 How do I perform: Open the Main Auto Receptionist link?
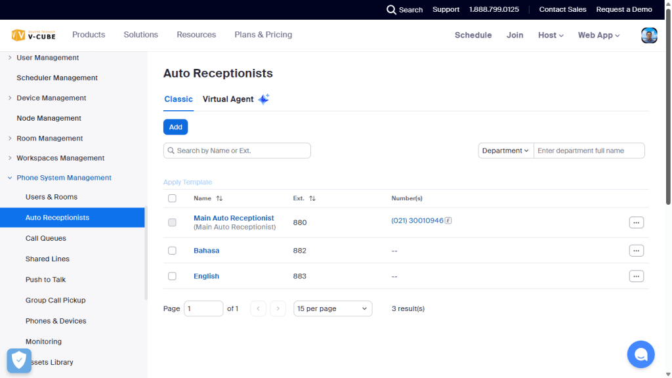[x=234, y=218]
